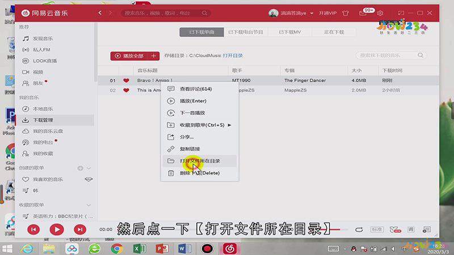Open user profile avatar
454x255 pixels.
click(x=273, y=13)
